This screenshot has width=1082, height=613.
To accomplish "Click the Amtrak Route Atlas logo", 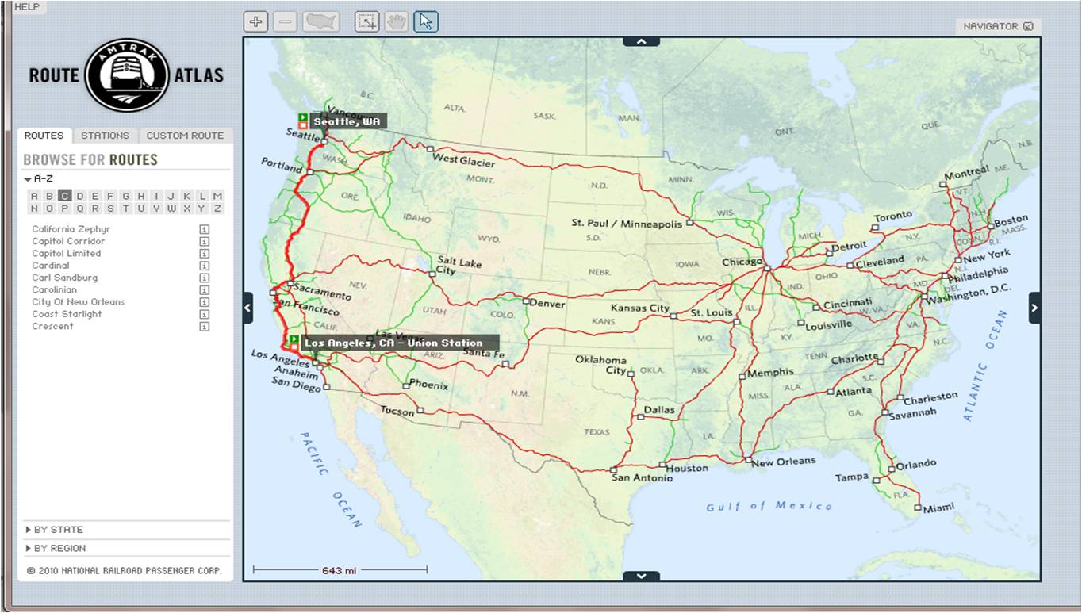I will [x=127, y=75].
